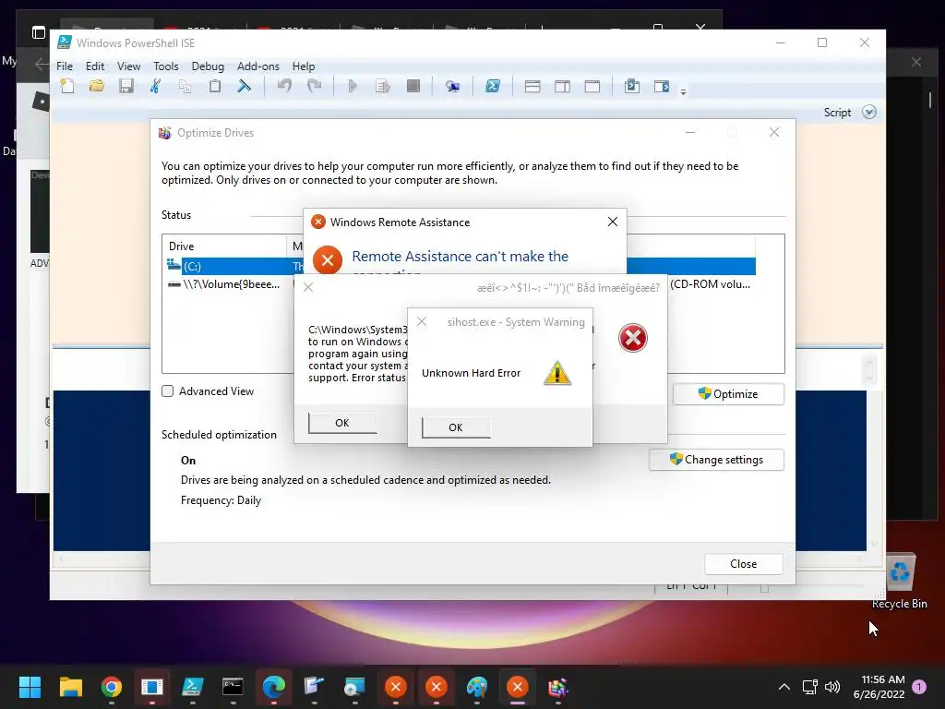Click the Show Command Add-on icon
Viewport: 945px width, 709px height.
pyautogui.click(x=662, y=86)
